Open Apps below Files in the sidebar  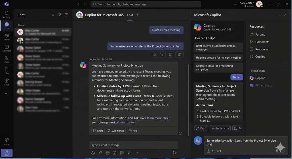click(7, 82)
